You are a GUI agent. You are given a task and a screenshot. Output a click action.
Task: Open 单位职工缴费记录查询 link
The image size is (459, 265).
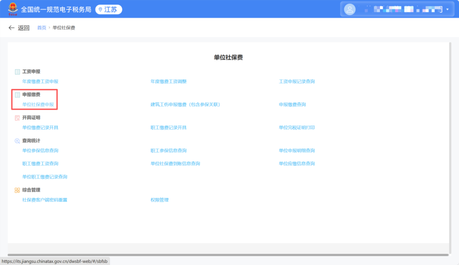pos(45,177)
